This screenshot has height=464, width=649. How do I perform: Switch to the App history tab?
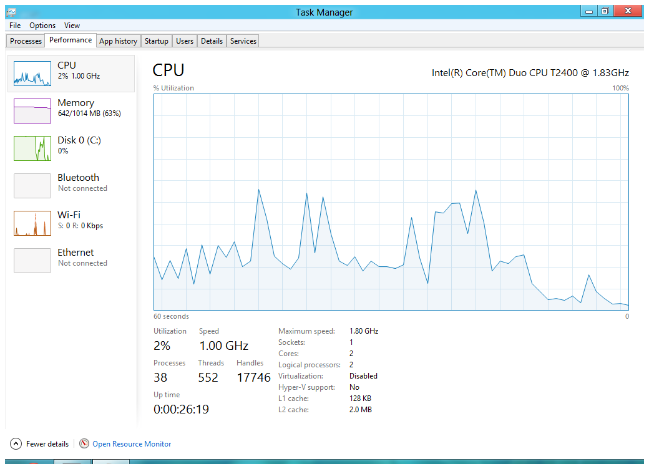coord(118,41)
